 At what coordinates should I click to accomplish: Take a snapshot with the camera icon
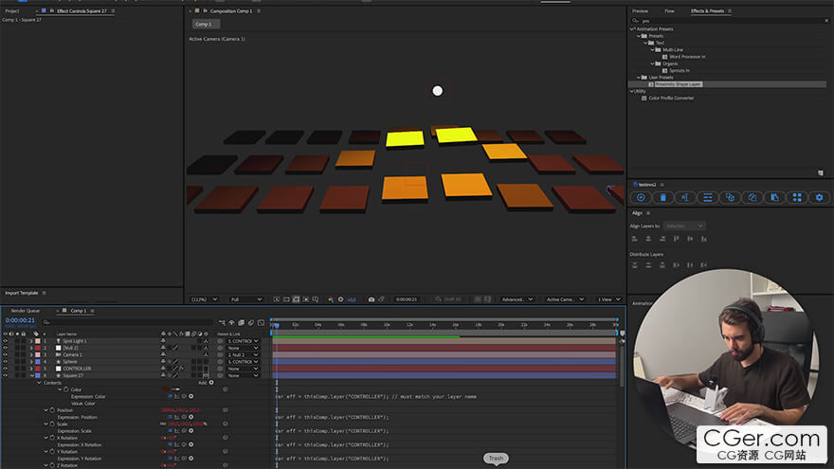point(372,299)
